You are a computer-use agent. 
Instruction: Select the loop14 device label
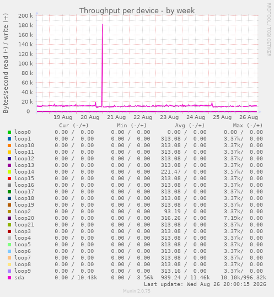click(x=24, y=172)
